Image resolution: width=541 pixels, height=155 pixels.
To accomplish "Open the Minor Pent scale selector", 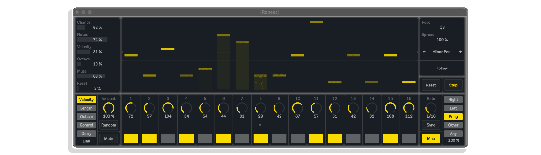I will point(442,52).
